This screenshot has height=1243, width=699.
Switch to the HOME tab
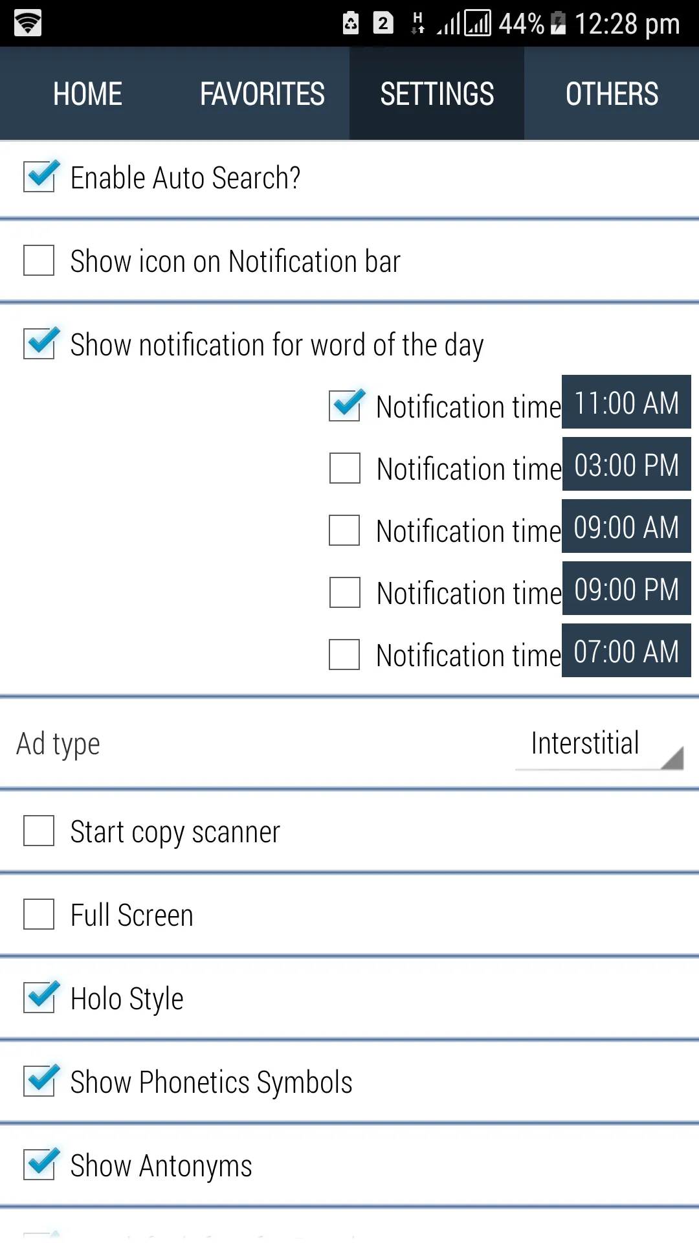[87, 94]
